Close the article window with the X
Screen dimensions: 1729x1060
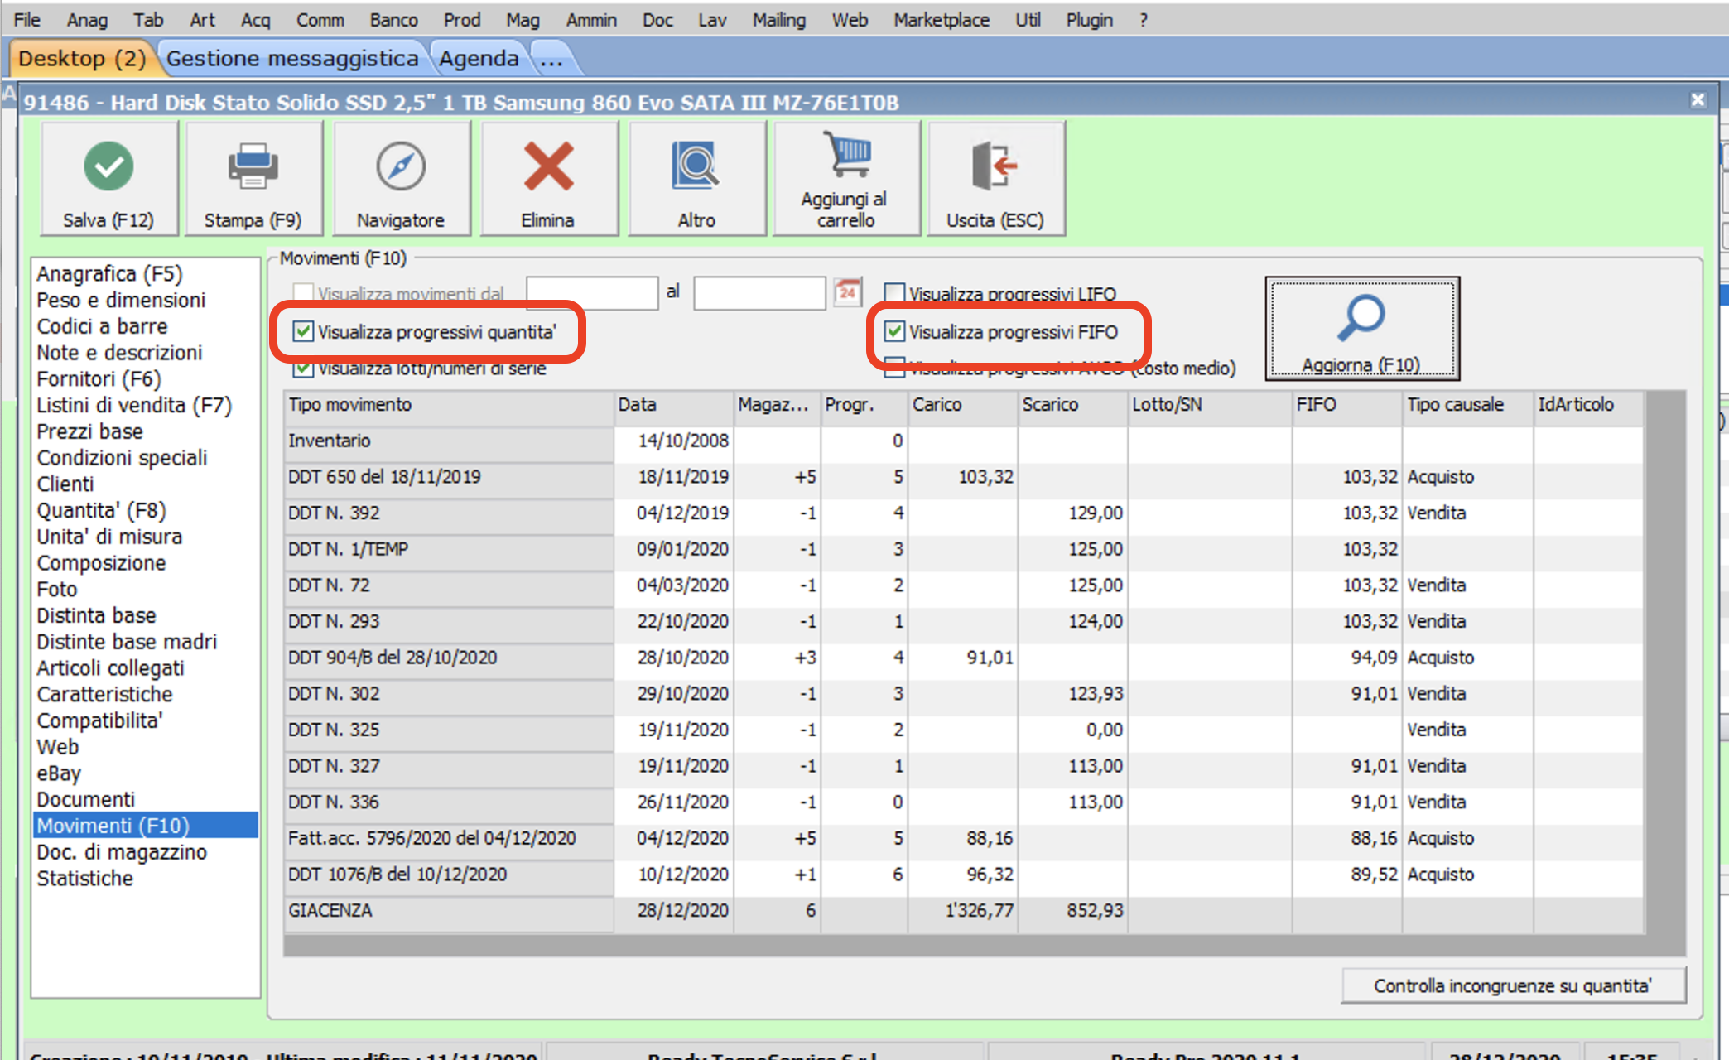pyautogui.click(x=1698, y=100)
